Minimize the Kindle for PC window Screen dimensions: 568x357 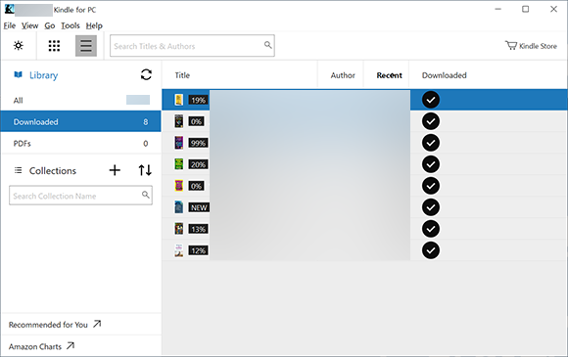[x=498, y=9]
